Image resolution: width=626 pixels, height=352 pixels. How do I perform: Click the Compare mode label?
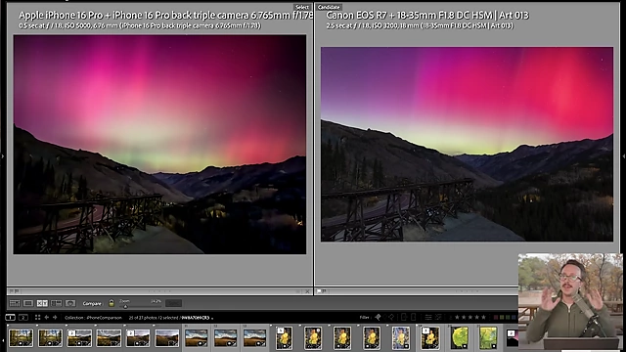[x=92, y=304]
